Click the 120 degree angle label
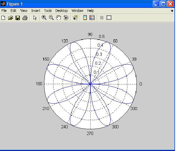Viewport: 189px width, 151px height. point(65,41)
